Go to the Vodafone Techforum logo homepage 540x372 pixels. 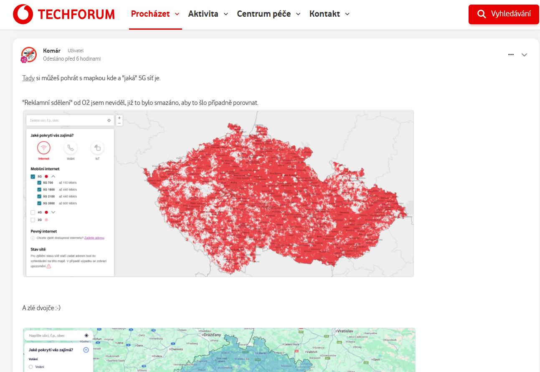64,14
